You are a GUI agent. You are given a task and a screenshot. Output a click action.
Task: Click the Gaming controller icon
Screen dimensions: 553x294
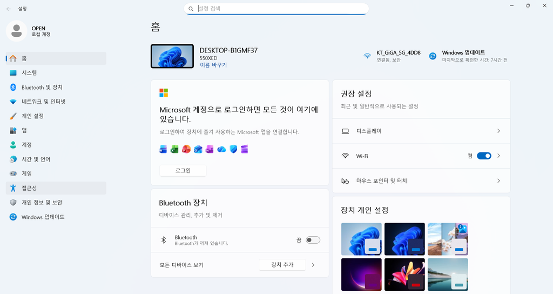click(13, 173)
